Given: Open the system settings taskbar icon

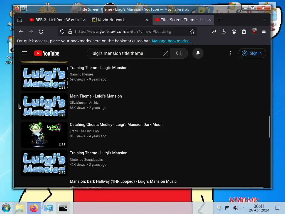Looking at the screenshot, I should 48,208.
